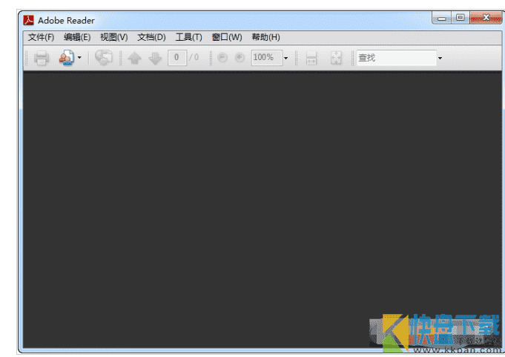Open the zoom level dropdown arrow
The width and height of the screenshot is (505, 357).
coord(285,59)
